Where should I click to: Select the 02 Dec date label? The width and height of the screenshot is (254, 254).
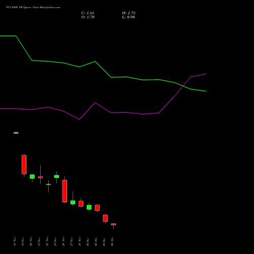coord(96,241)
